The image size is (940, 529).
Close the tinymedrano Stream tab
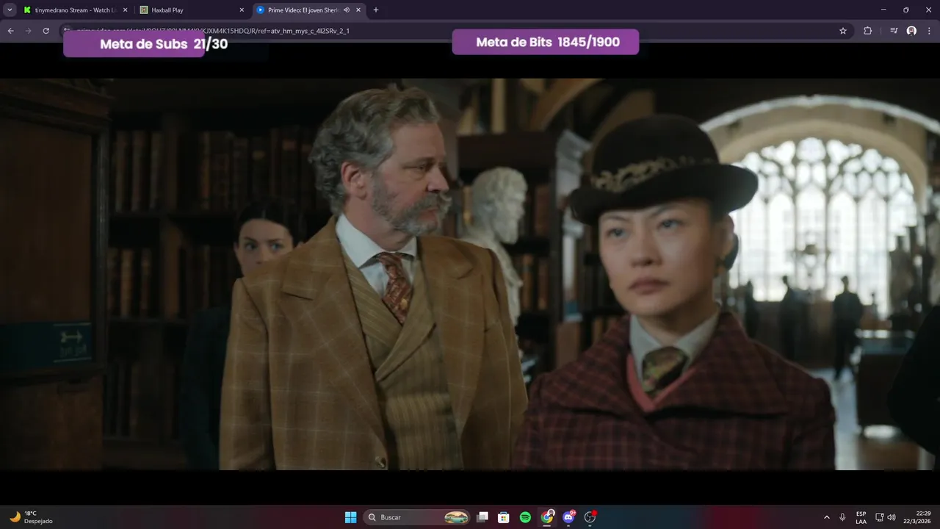coord(125,10)
